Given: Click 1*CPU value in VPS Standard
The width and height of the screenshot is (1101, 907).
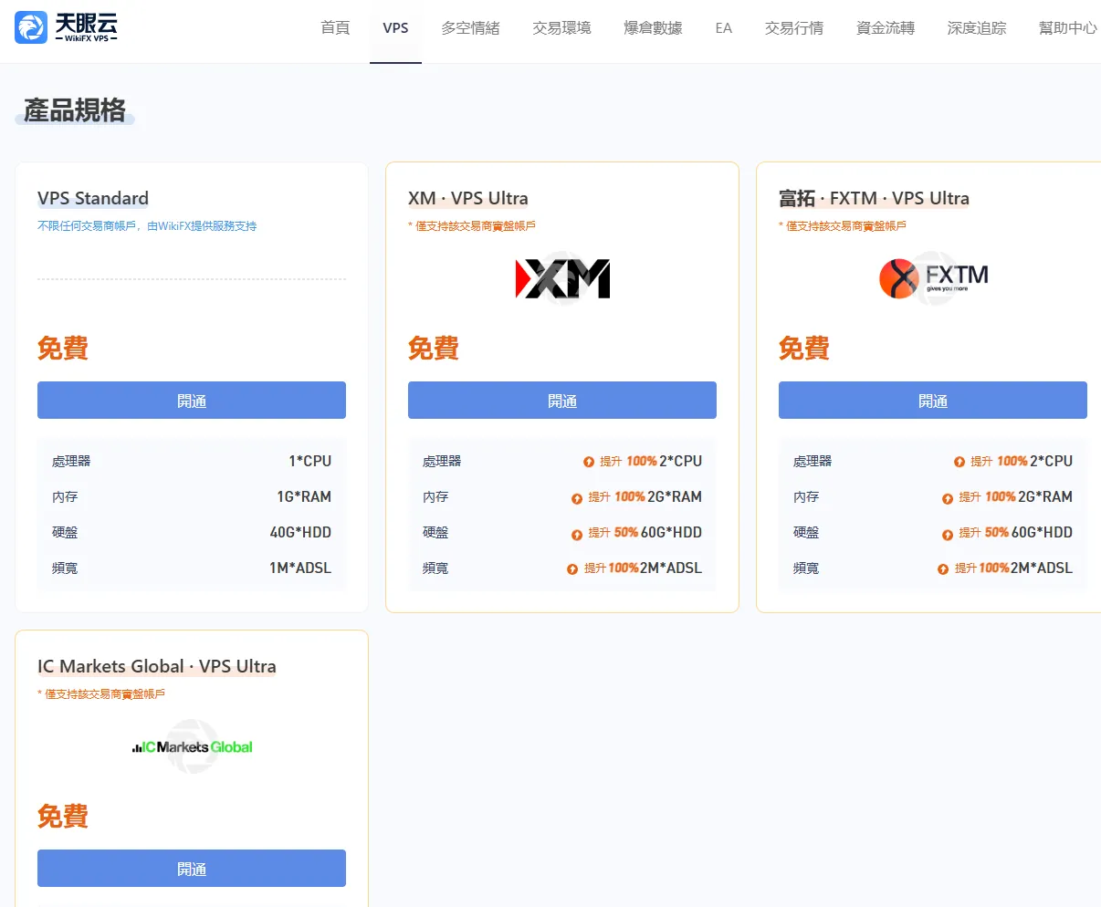Looking at the screenshot, I should (310, 461).
